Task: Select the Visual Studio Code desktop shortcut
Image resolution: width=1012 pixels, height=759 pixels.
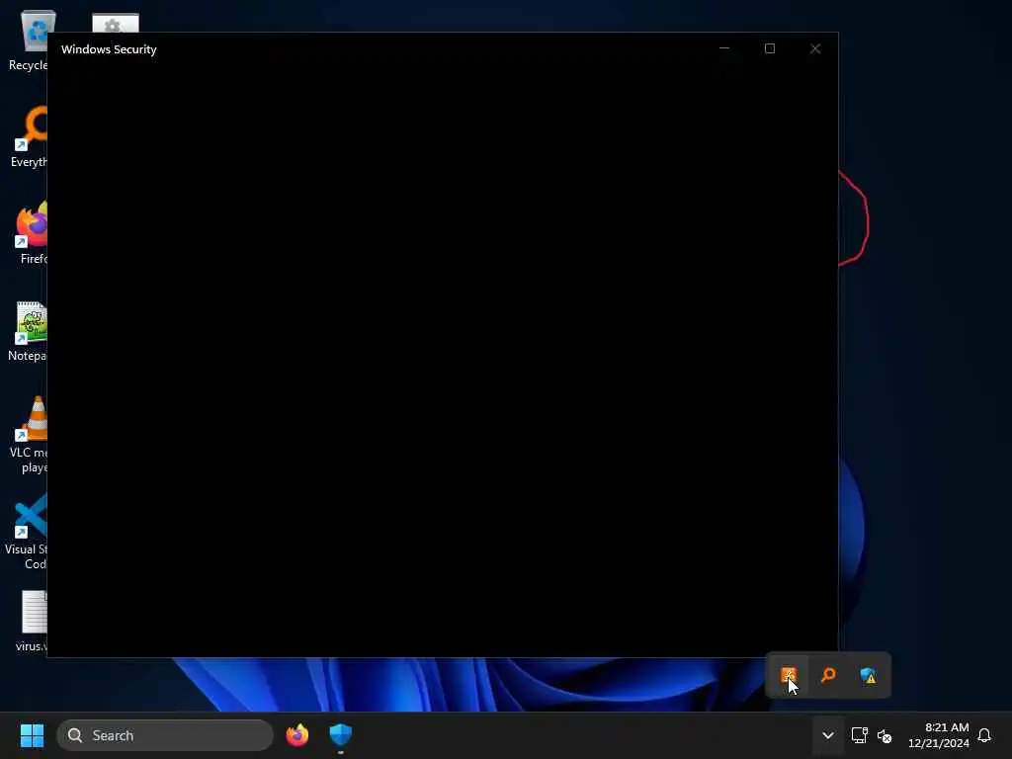Action: 27,532
